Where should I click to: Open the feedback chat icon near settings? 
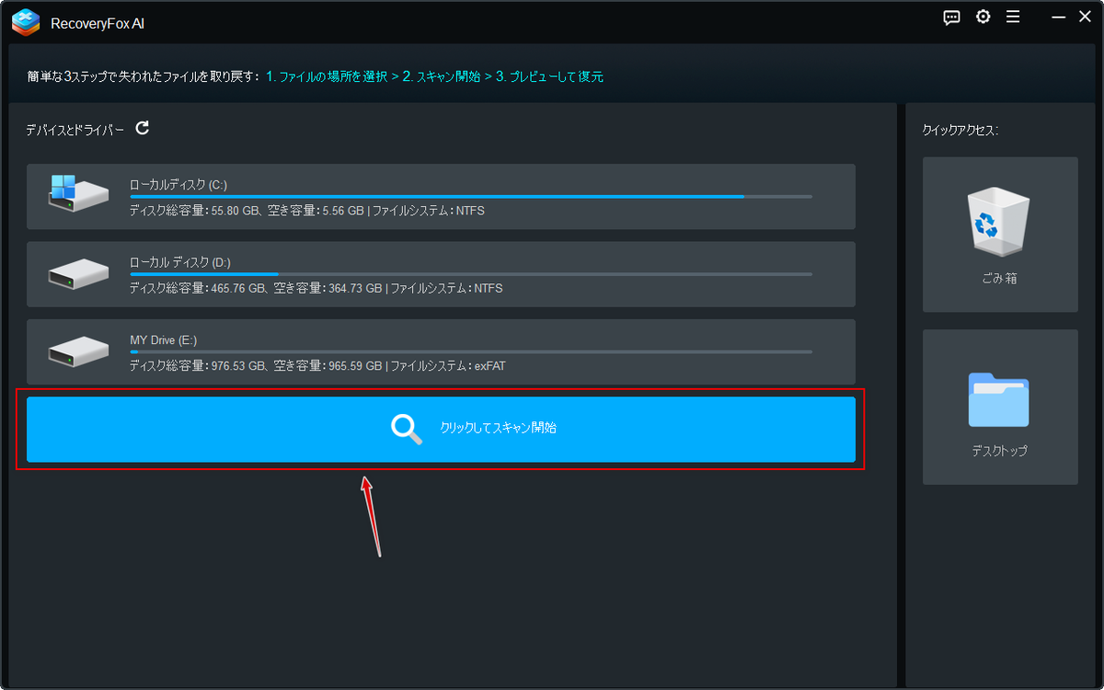point(950,17)
